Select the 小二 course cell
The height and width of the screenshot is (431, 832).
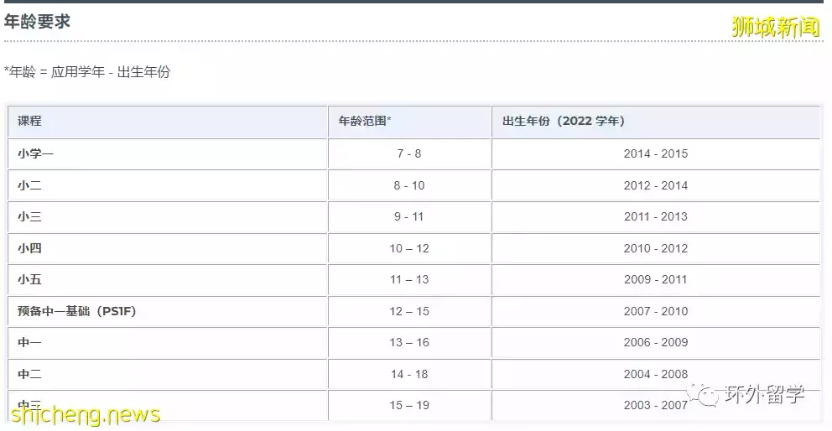29,185
